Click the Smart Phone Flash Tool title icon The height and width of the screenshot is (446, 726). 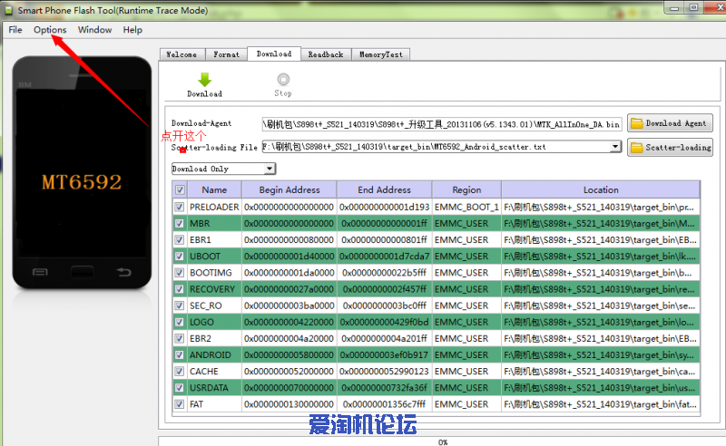click(9, 10)
